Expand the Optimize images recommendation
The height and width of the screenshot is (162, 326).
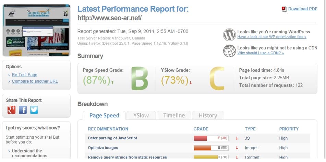click(x=103, y=148)
